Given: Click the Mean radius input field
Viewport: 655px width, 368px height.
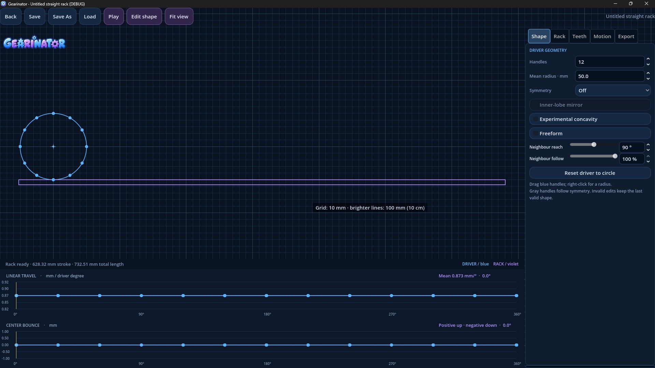Looking at the screenshot, I should click(610, 76).
